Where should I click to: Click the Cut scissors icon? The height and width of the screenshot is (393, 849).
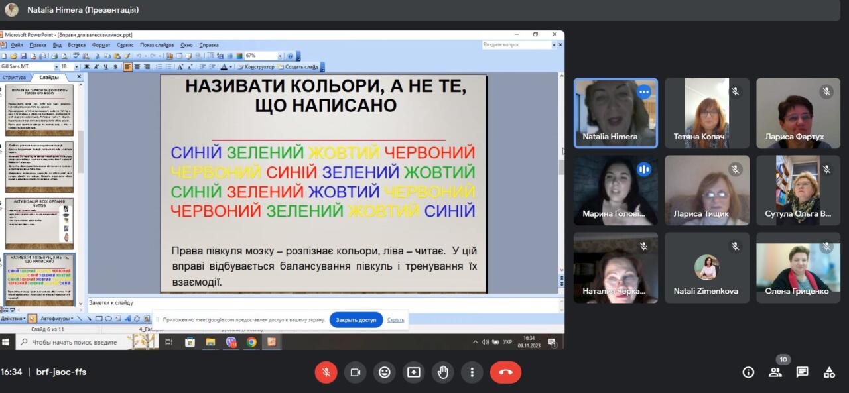point(98,56)
